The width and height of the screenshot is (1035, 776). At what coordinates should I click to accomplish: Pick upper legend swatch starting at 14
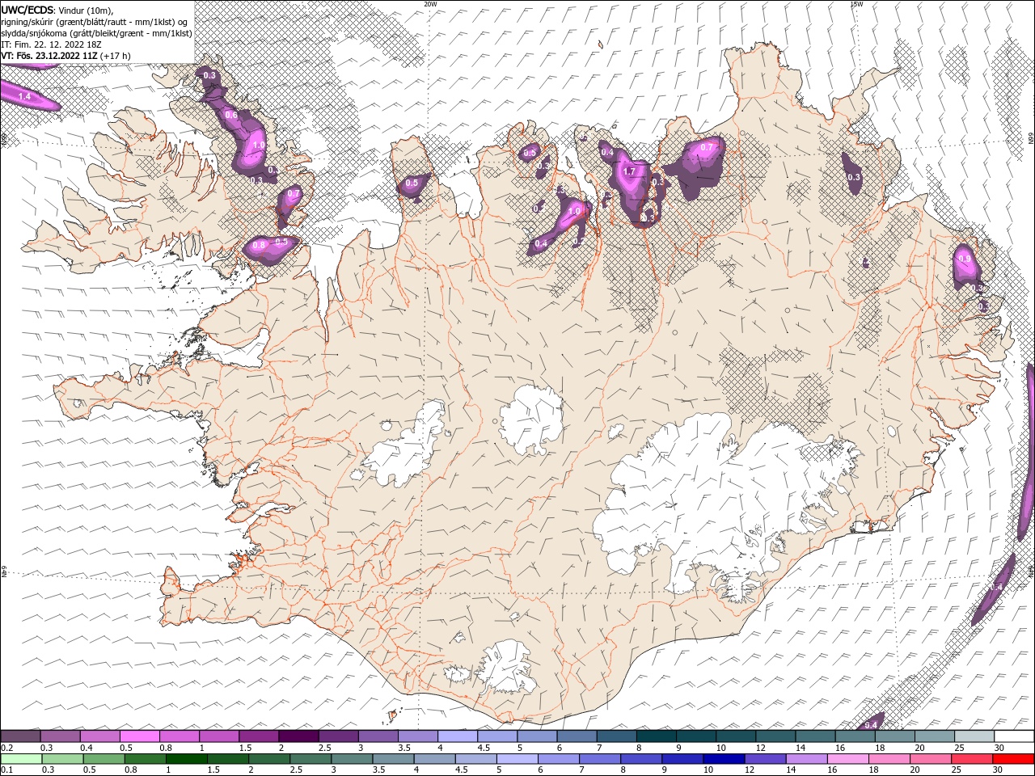(816, 736)
